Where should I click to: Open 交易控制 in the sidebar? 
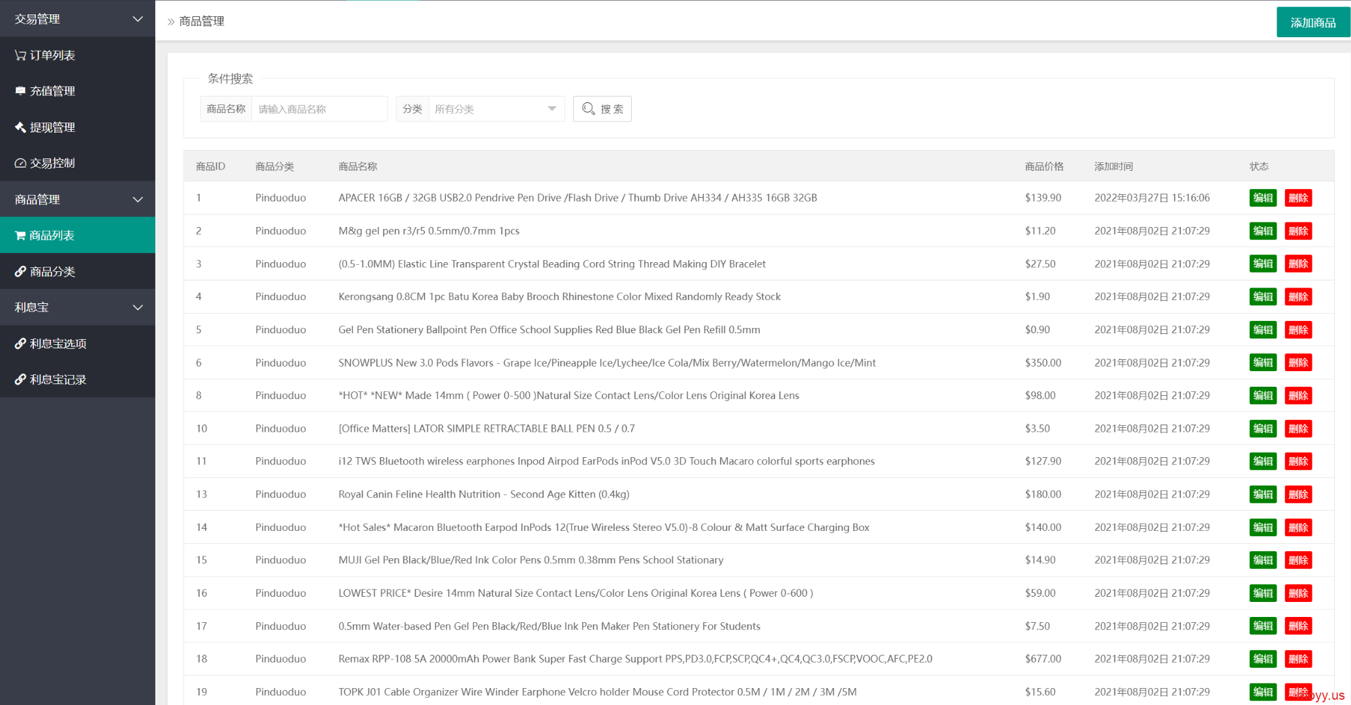pyautogui.click(x=77, y=163)
